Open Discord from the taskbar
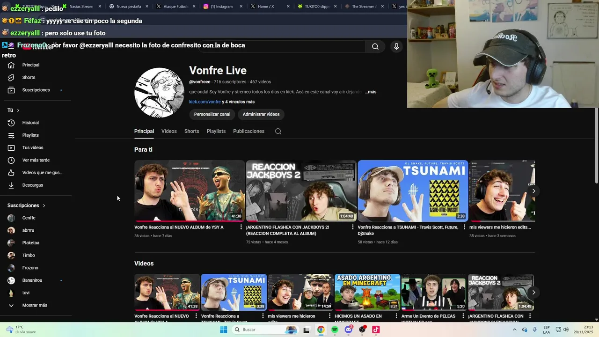This screenshot has width=599, height=337. pyautogui.click(x=348, y=330)
